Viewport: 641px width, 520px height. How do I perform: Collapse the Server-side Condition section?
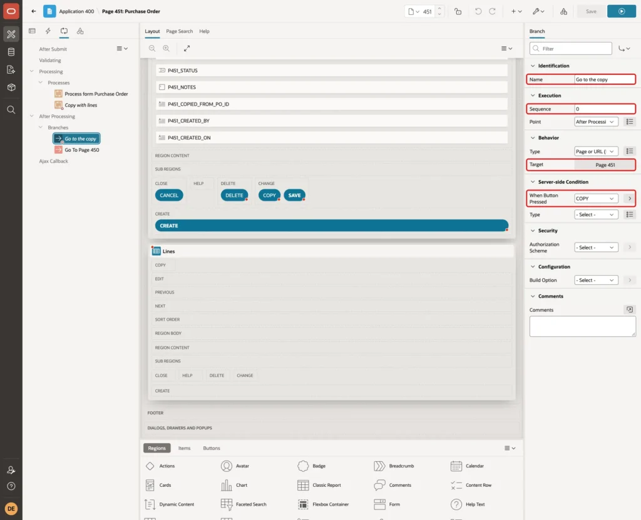533,182
